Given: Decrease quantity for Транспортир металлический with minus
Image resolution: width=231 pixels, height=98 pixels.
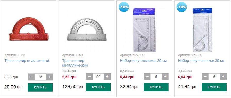Looking at the screenshot, I should pos(89,77).
